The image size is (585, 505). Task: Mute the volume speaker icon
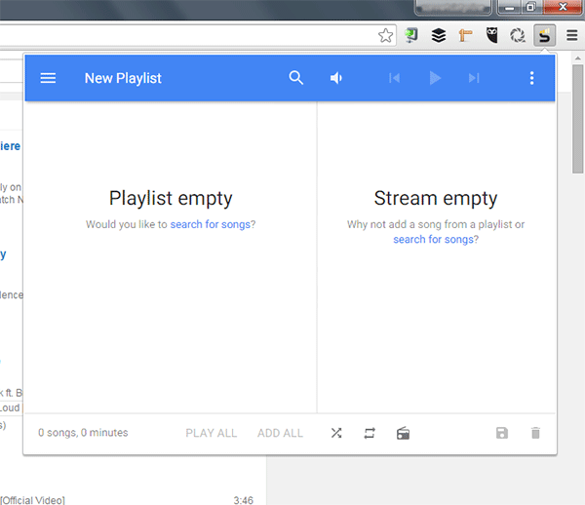click(336, 78)
